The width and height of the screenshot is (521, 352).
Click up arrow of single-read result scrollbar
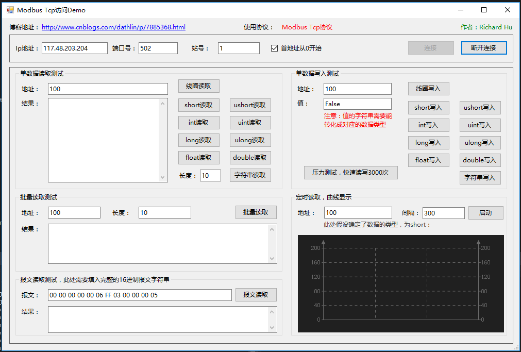point(163,104)
